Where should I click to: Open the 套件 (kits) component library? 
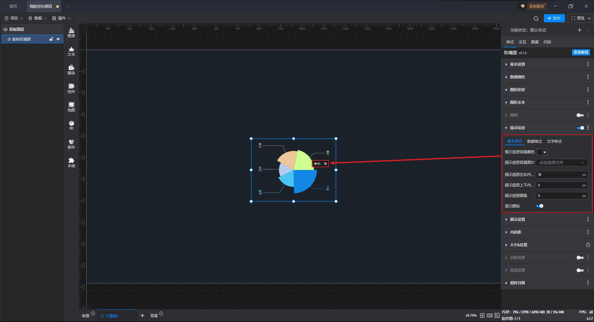click(71, 144)
